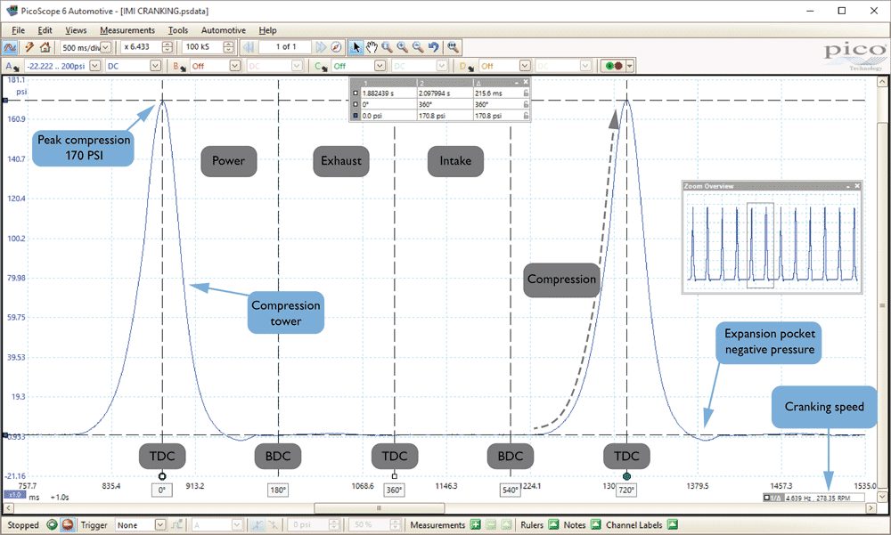
Task: Close the Zoom Overview panel
Action: [x=857, y=186]
